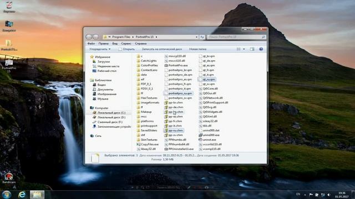Open the Упорядочить dropdown
355x199 pixels.
coord(100,49)
